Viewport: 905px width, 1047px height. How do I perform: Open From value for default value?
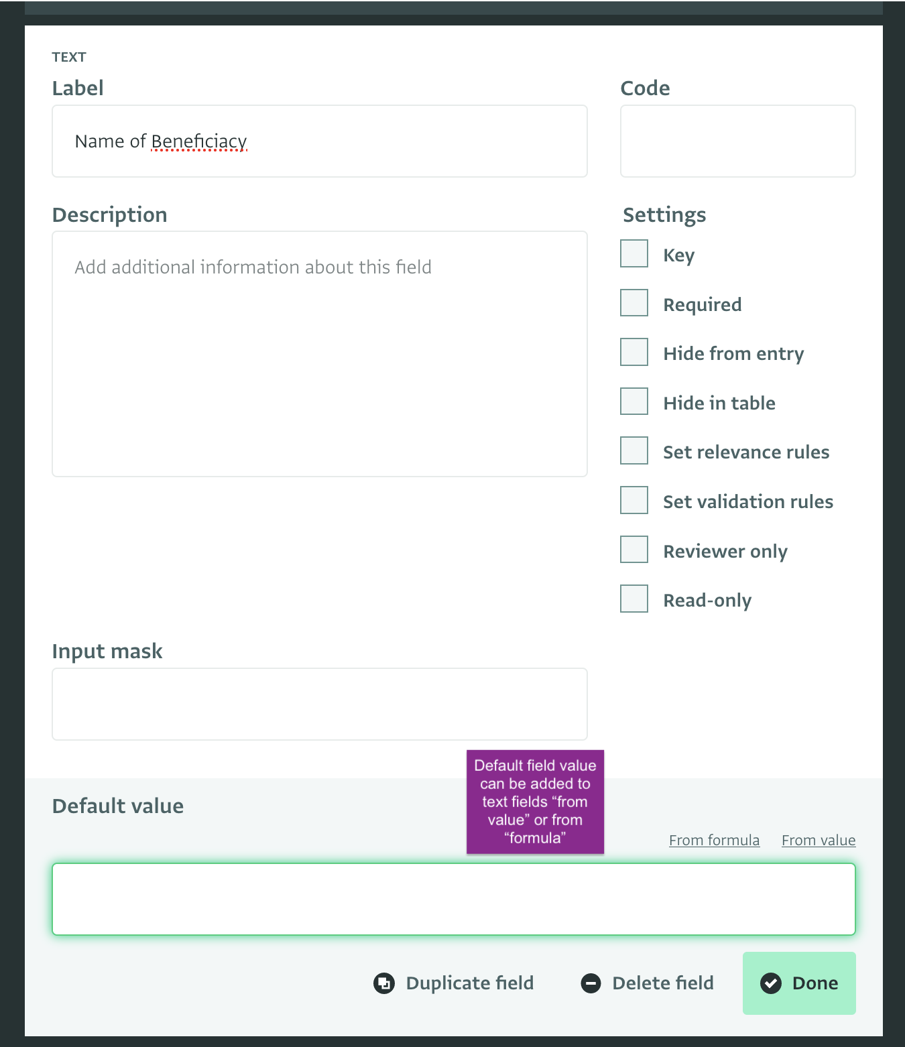818,840
